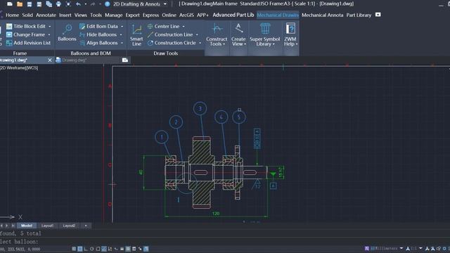Select the Center Line tool

point(163,26)
